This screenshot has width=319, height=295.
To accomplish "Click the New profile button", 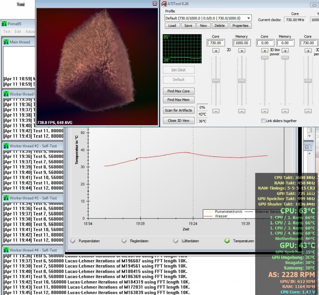I will tap(203, 26).
